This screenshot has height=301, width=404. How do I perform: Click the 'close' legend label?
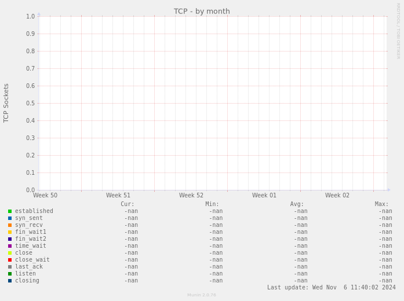(x=24, y=253)
